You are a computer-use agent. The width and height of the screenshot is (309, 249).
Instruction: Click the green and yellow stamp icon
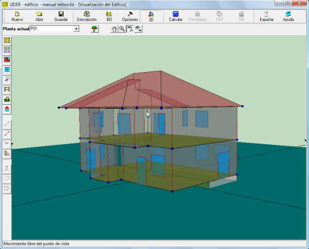(x=7, y=99)
